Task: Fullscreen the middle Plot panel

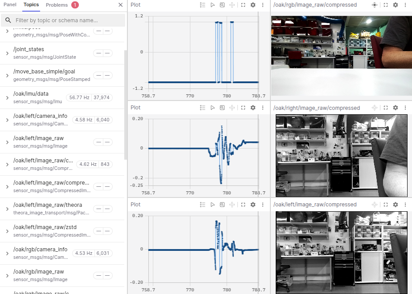Action: coord(243,108)
